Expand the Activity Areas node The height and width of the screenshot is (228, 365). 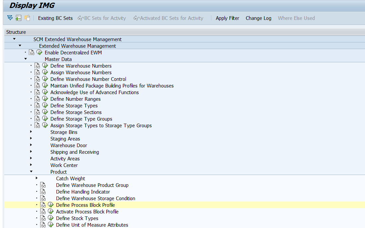point(31,158)
